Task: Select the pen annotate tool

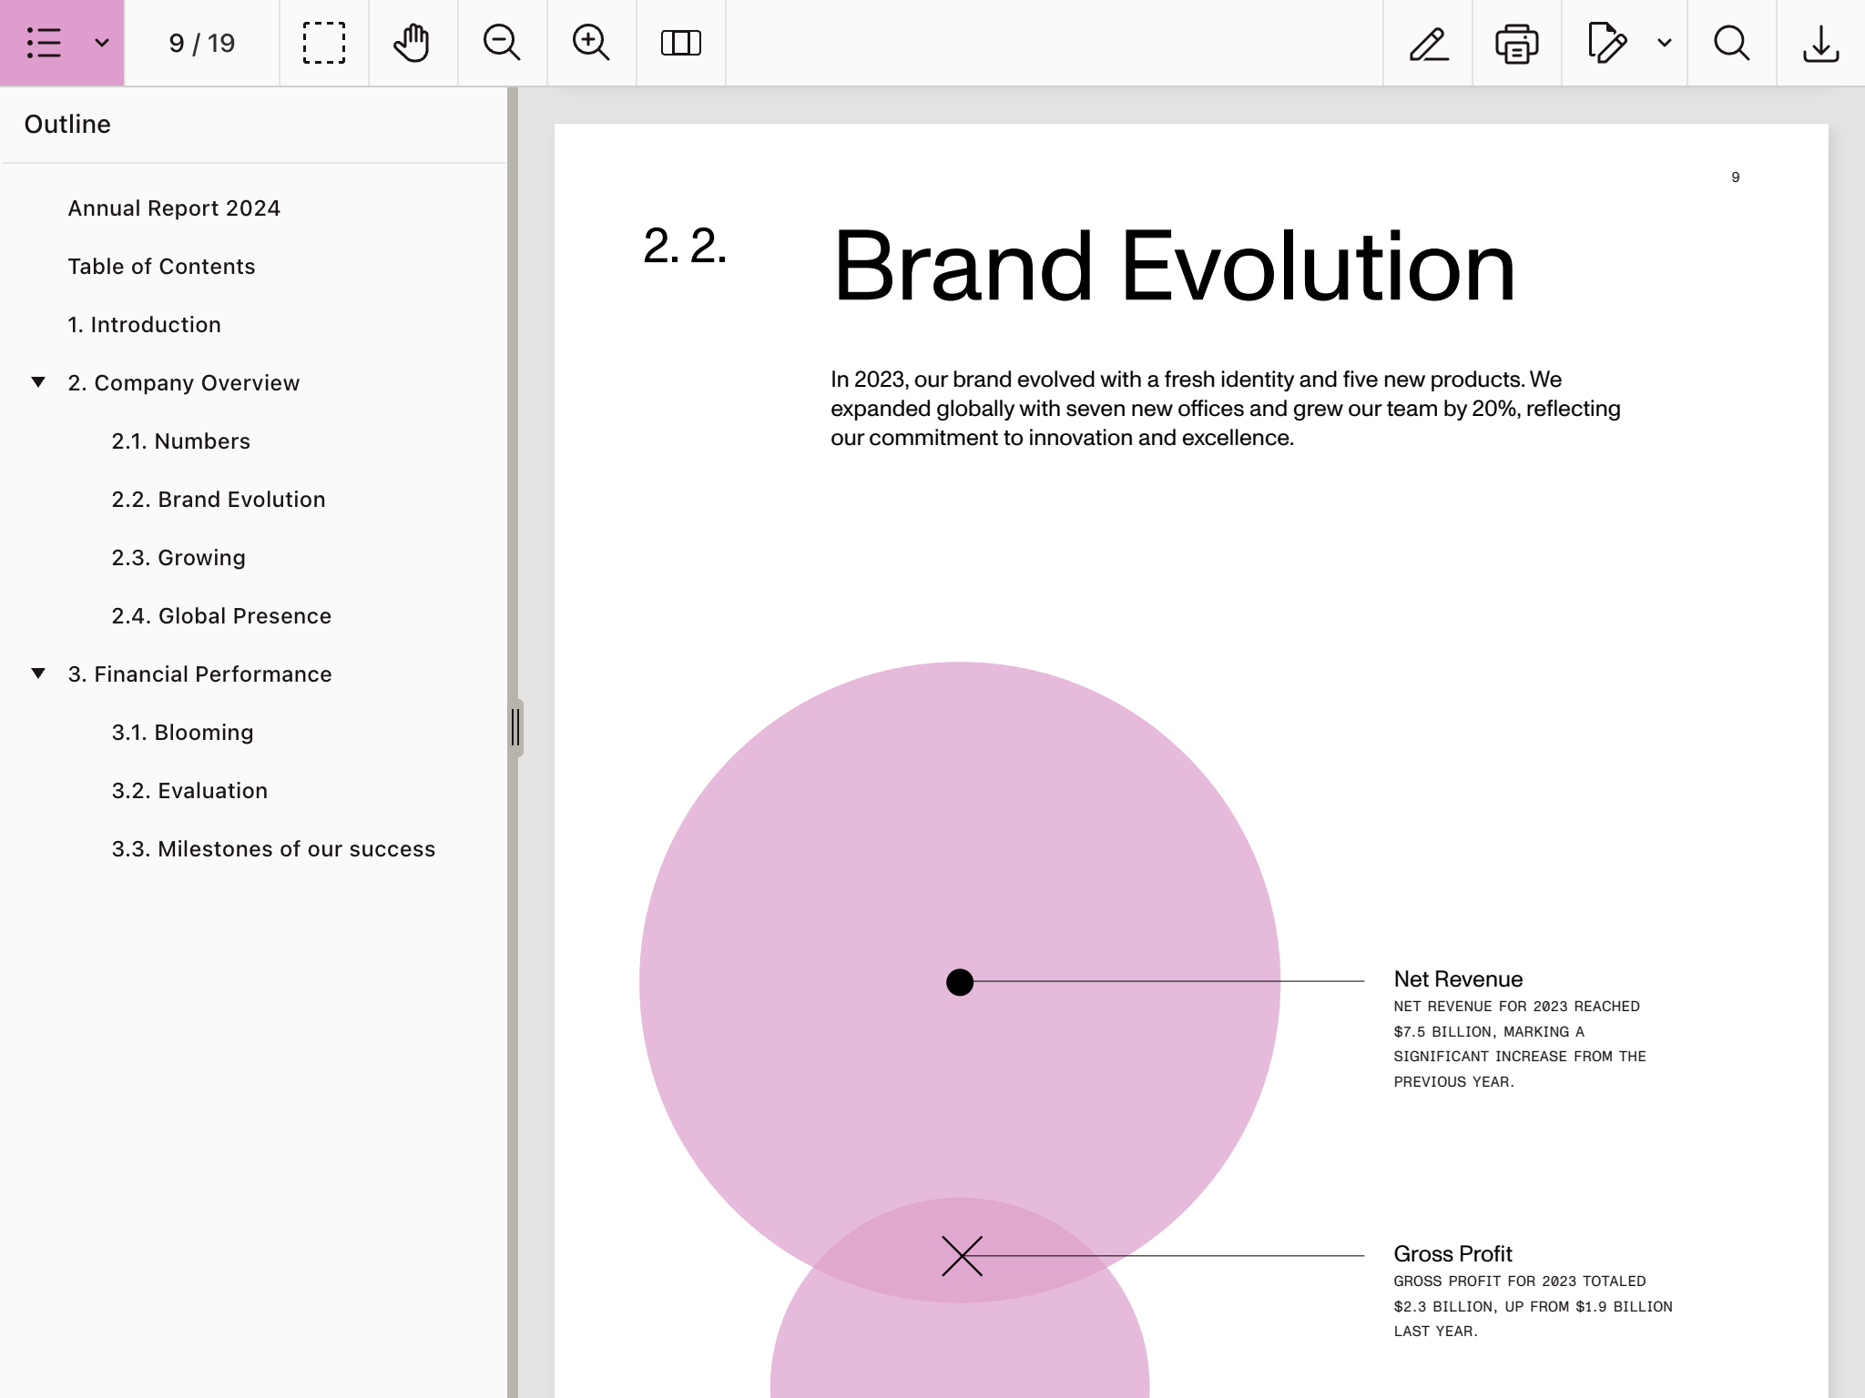Action: [x=1428, y=43]
